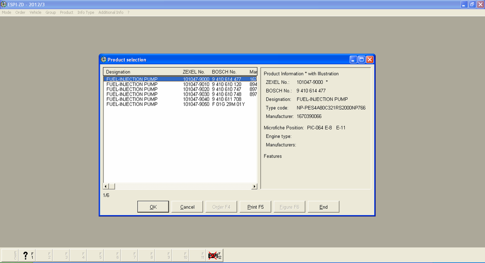Click the disabled F7 function button

pos(129,255)
